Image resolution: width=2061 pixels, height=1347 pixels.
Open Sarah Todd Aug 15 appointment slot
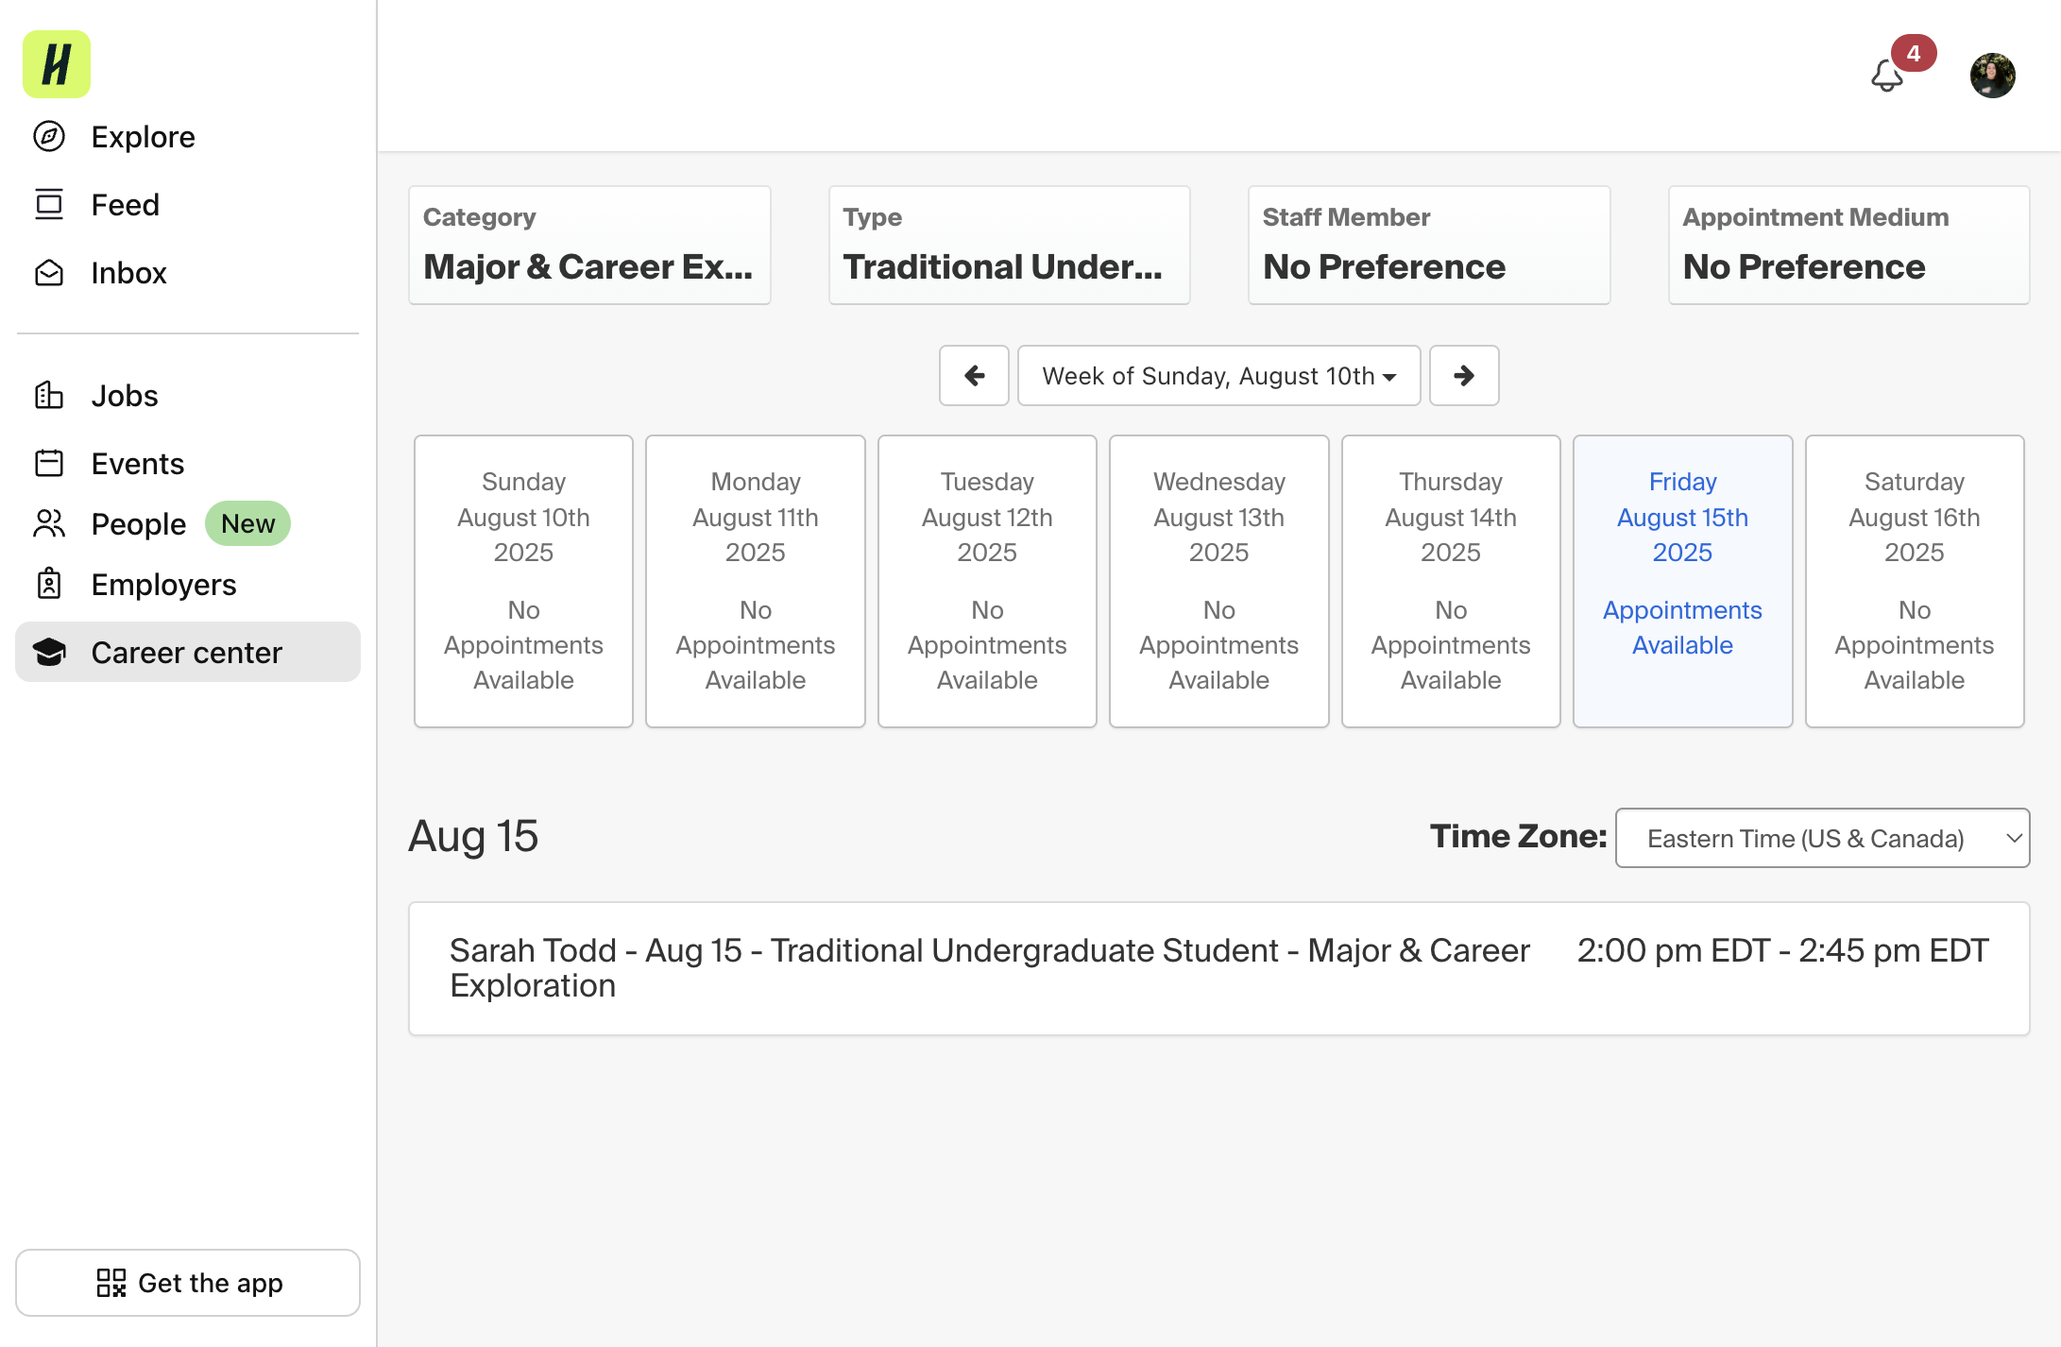point(1218,968)
